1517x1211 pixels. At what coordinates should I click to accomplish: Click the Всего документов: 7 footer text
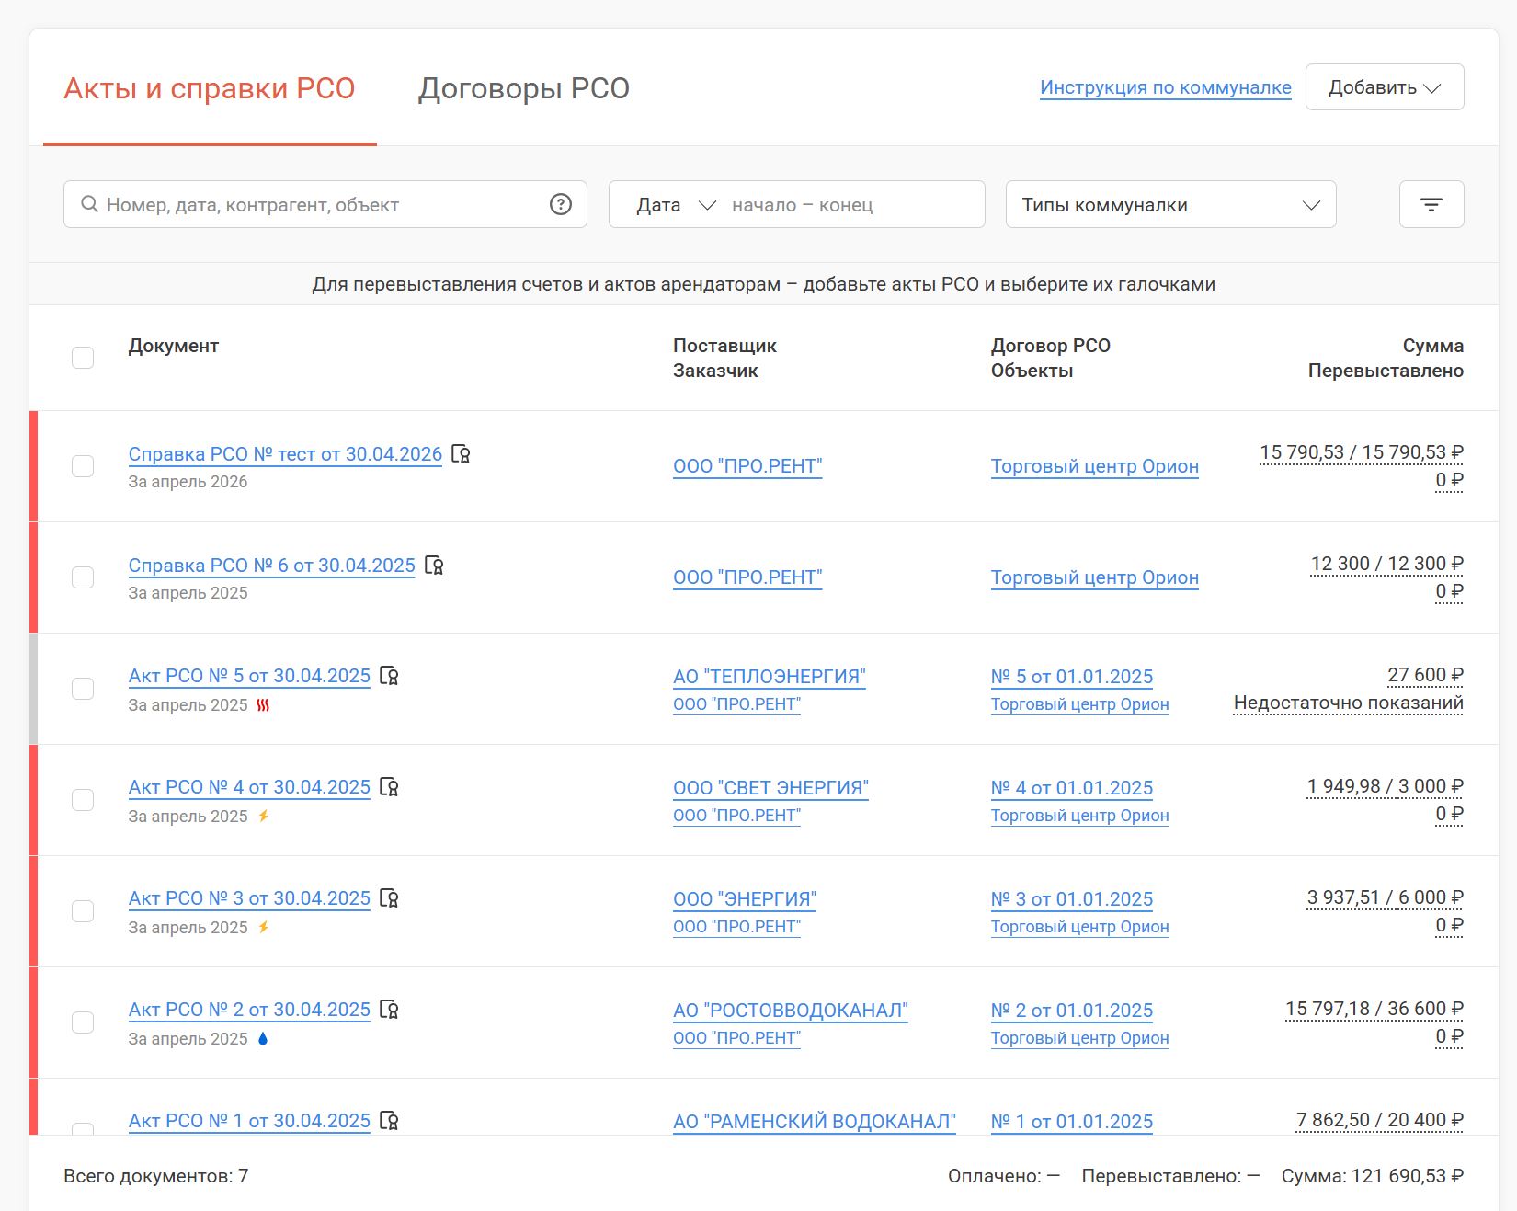(x=156, y=1176)
